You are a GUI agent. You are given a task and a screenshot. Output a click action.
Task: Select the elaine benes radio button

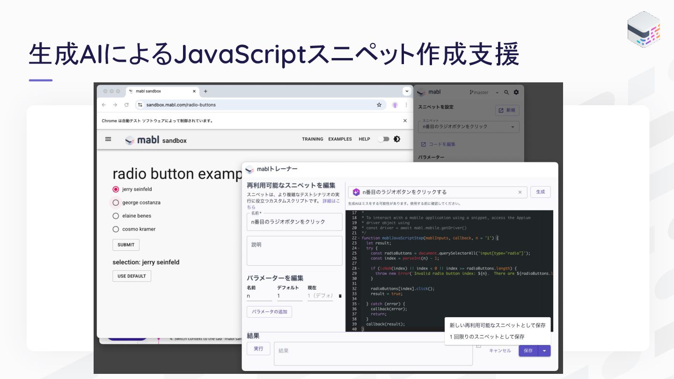coord(116,216)
